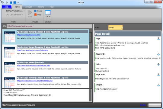Click the Pause icon in the ribbon
The width and height of the screenshot is (163, 109).
(35, 11)
